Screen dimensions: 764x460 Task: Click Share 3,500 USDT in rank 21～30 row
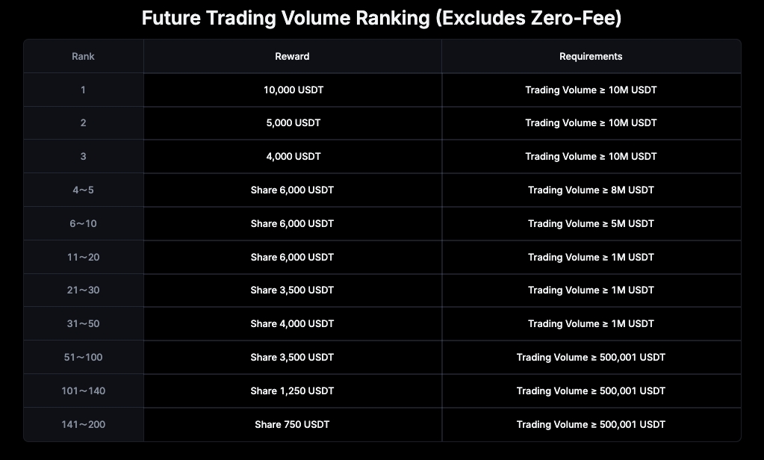click(x=292, y=290)
